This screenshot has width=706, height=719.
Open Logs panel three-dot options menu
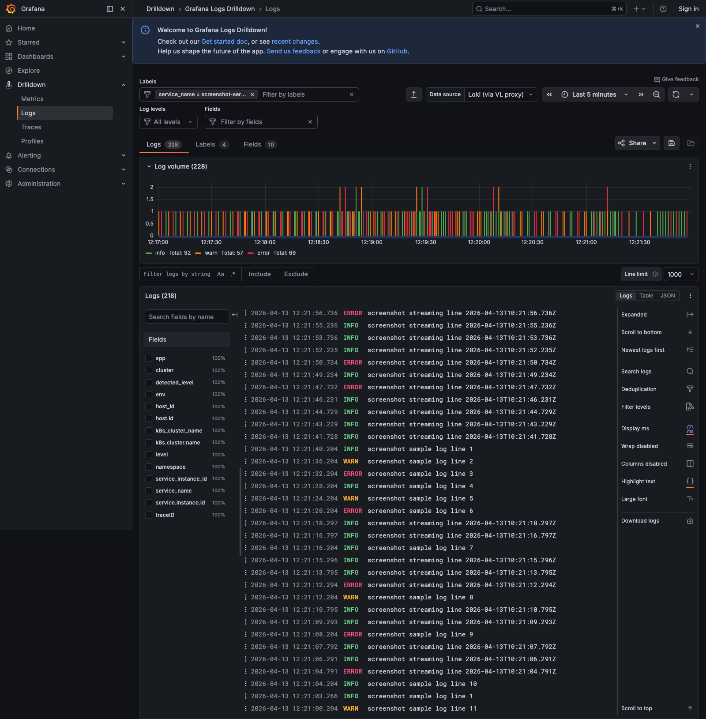pyautogui.click(x=691, y=296)
